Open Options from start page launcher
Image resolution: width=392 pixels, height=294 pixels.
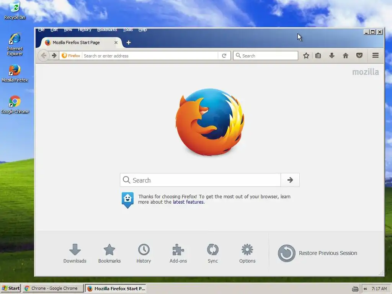coord(247,253)
